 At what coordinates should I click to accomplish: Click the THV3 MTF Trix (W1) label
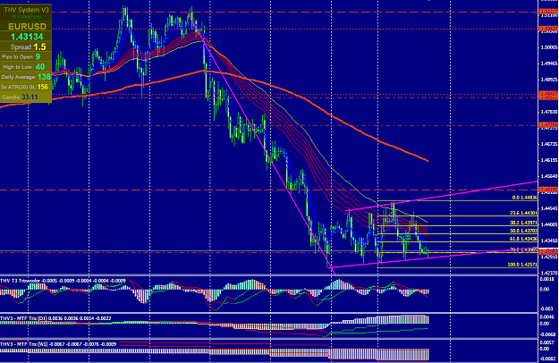coord(58,344)
